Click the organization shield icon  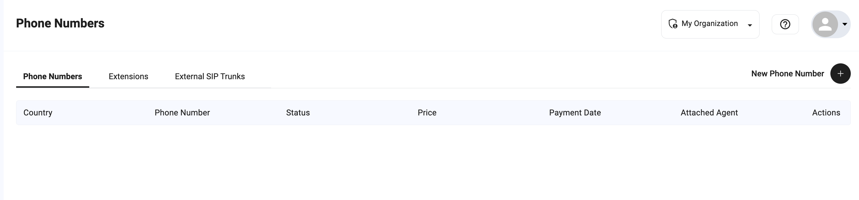673,24
